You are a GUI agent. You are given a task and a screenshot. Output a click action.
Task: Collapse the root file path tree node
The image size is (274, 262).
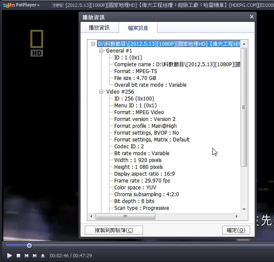pyautogui.click(x=93, y=44)
